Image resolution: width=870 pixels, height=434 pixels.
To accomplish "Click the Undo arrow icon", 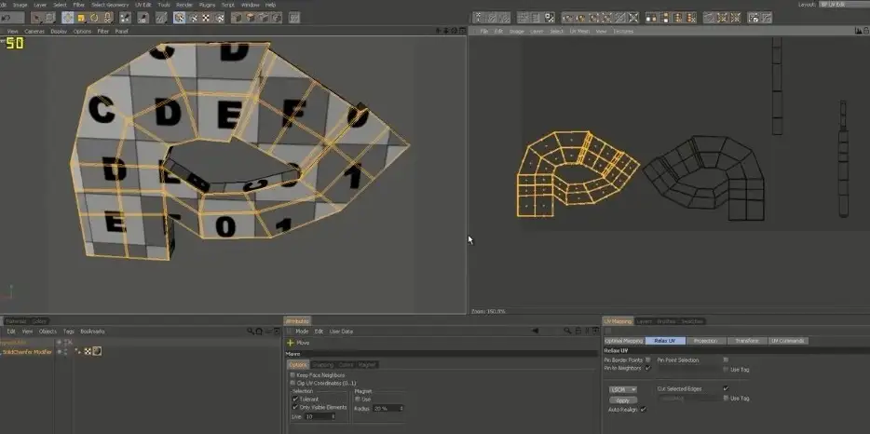I will click(7, 19).
